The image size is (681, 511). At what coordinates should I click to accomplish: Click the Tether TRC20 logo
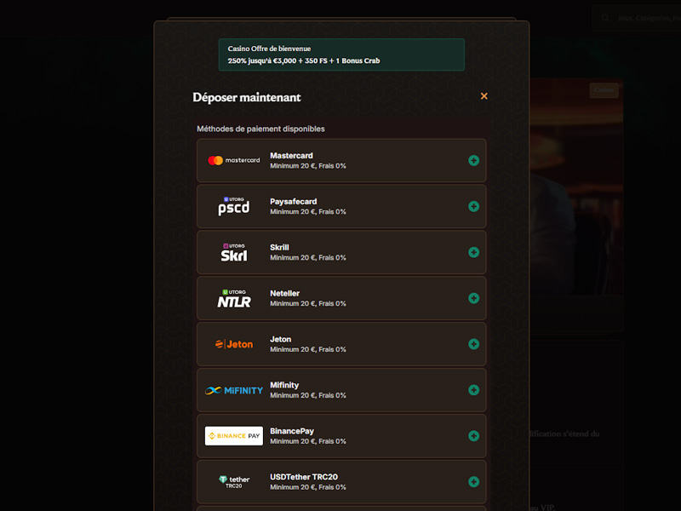coord(234,482)
